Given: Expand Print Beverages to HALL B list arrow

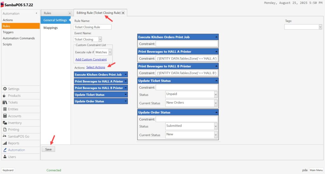Looking at the screenshot, I should tap(126, 88).
